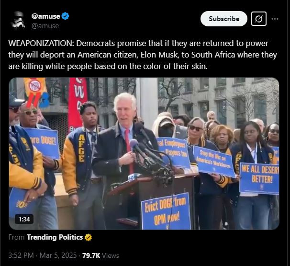Open the Trending Politics source link

coord(55,237)
